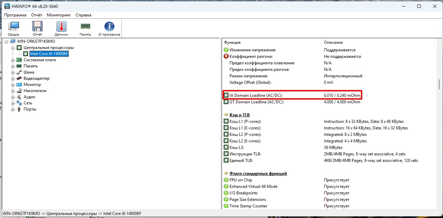443x218 pixels.
Task: Click the green check beside FPU on Chip
Action: (x=226, y=180)
